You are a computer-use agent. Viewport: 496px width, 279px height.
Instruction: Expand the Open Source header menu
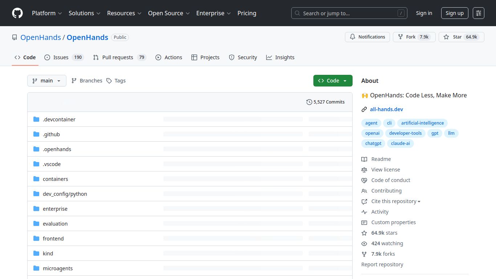click(x=169, y=13)
